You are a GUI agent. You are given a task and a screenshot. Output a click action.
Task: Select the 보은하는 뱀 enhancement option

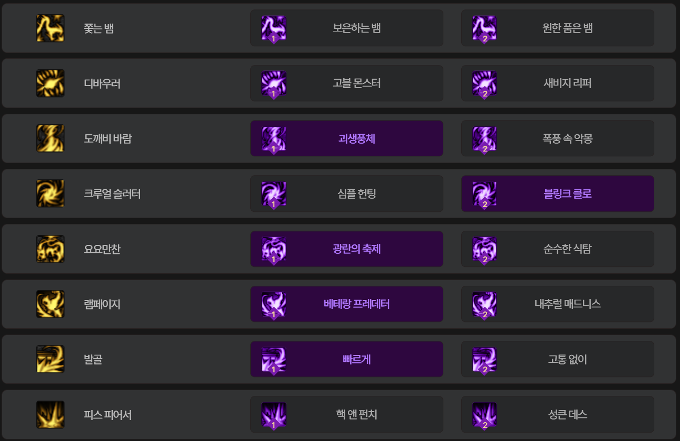(x=347, y=28)
